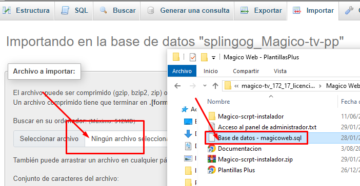The image size is (360, 186).
Task: Click magico-tv_172_17_licenci... breadcrumb
Action: [x=278, y=86]
